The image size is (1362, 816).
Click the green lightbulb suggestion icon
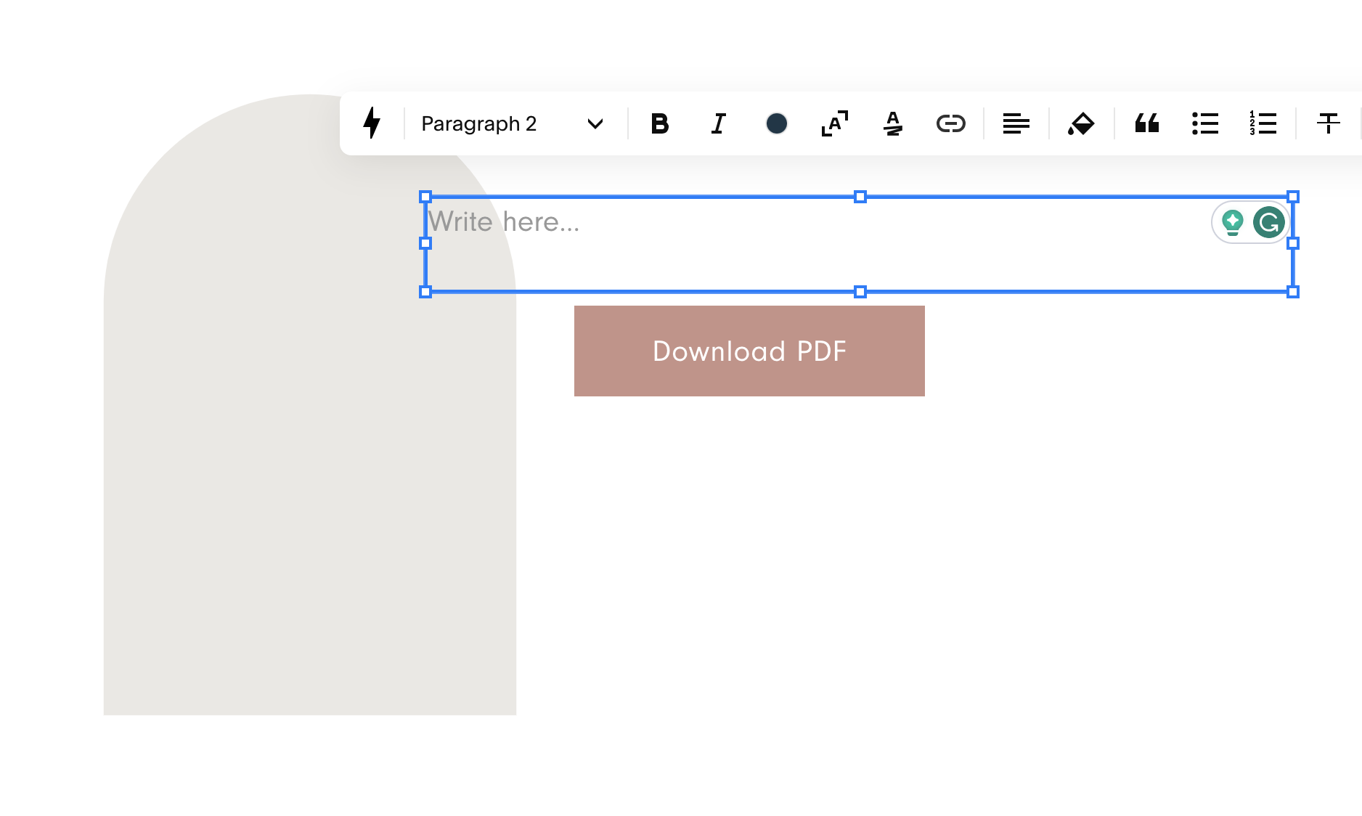coord(1232,222)
